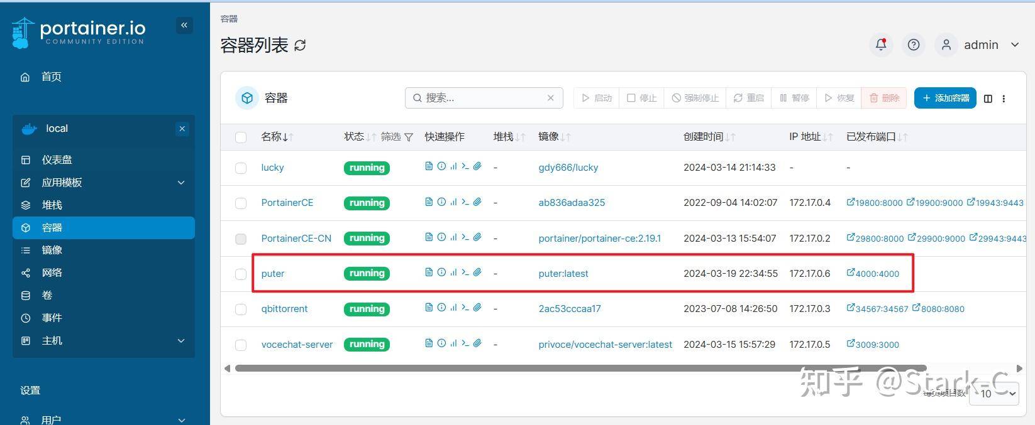1035x425 pixels.
Task: Sort containers by 镜像 column
Action: 554,136
